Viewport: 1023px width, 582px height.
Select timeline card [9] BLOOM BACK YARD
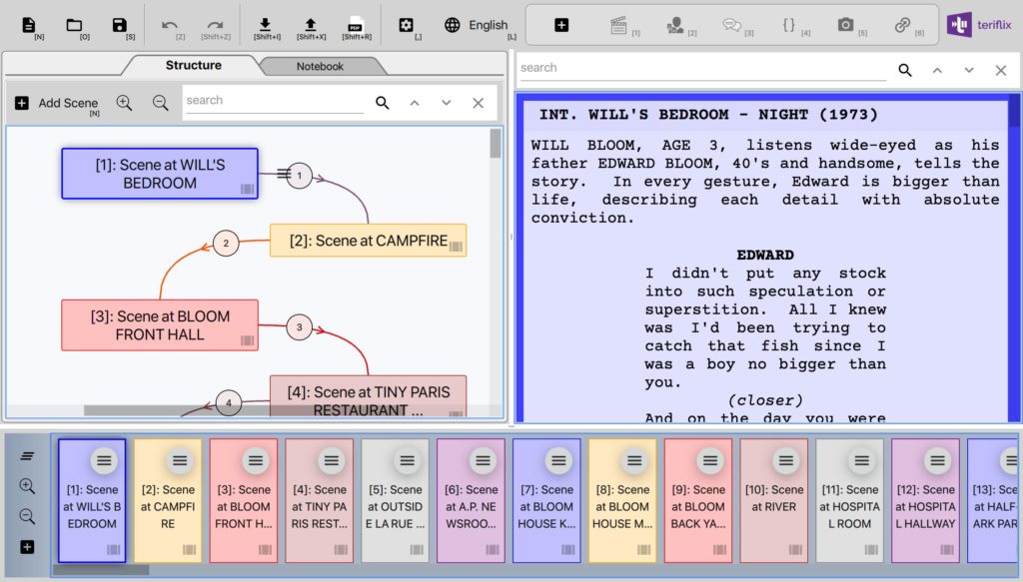point(697,500)
